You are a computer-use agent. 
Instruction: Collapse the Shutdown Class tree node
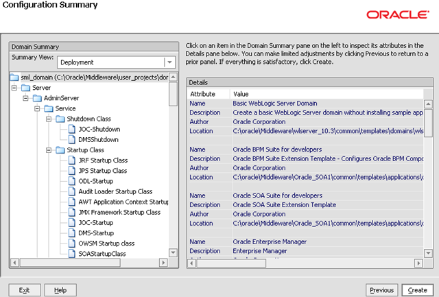click(49, 119)
